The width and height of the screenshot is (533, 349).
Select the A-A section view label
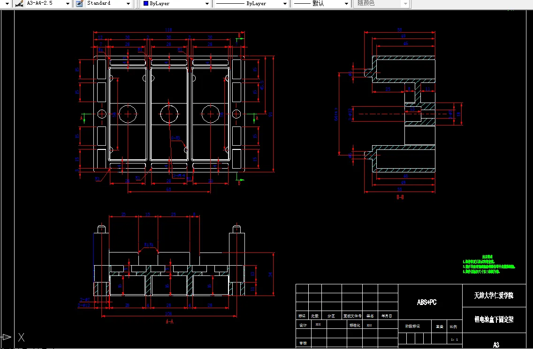click(169, 321)
